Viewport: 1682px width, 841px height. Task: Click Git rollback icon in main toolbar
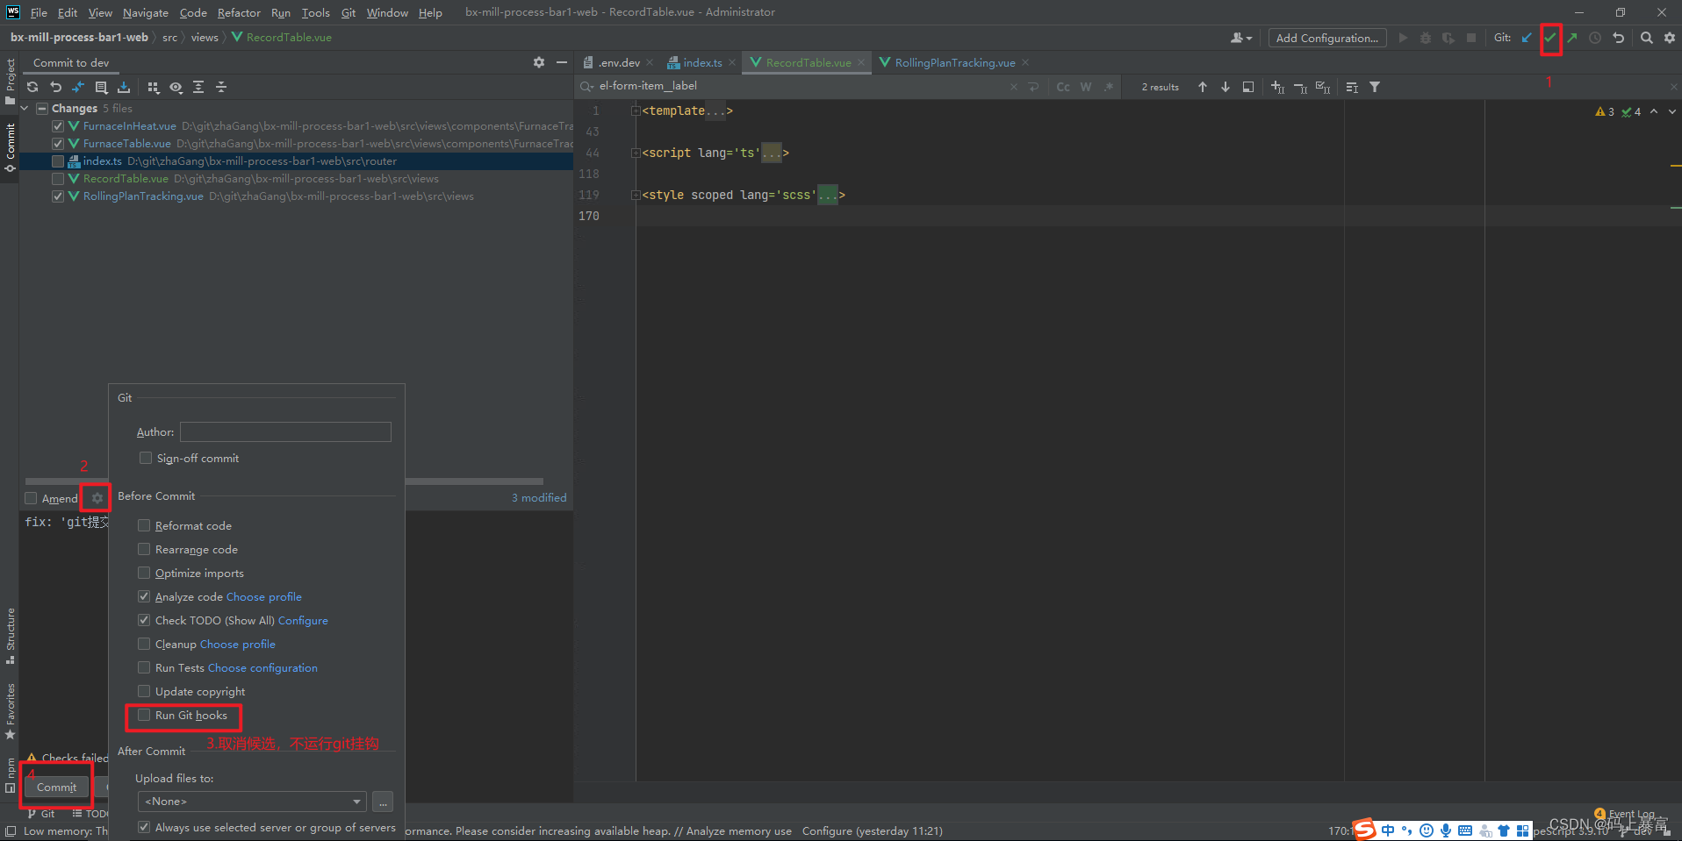1618,38
